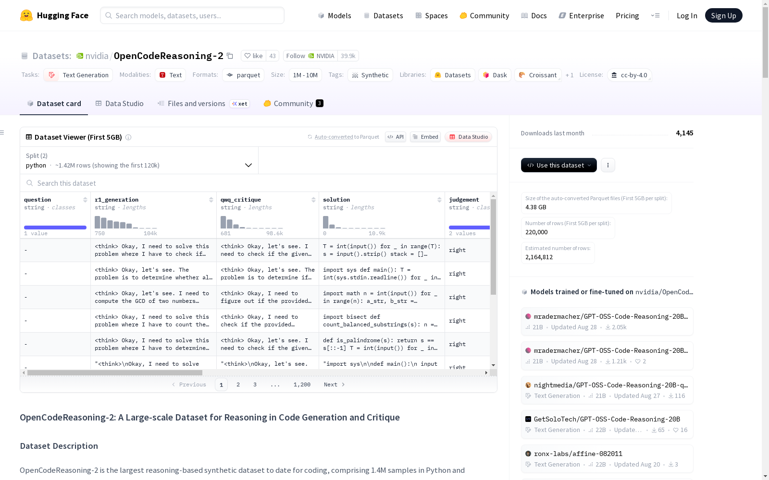Switch to the Data Studio tab

(120, 104)
